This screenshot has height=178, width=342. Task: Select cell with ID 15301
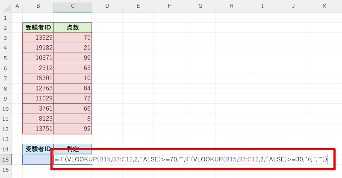[x=38, y=78]
